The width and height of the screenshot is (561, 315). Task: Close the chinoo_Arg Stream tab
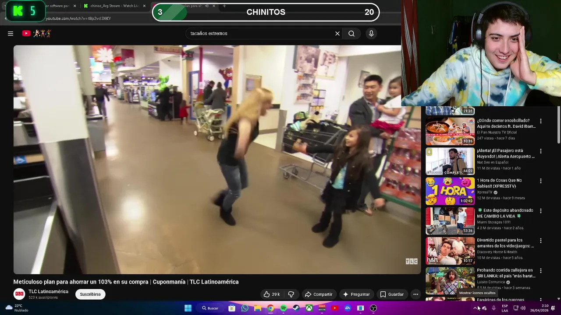(144, 6)
